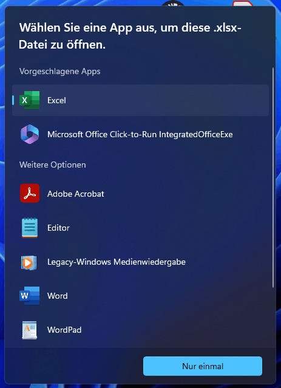Click the WordPad app icon
The height and width of the screenshot is (388, 281).
coord(30,330)
